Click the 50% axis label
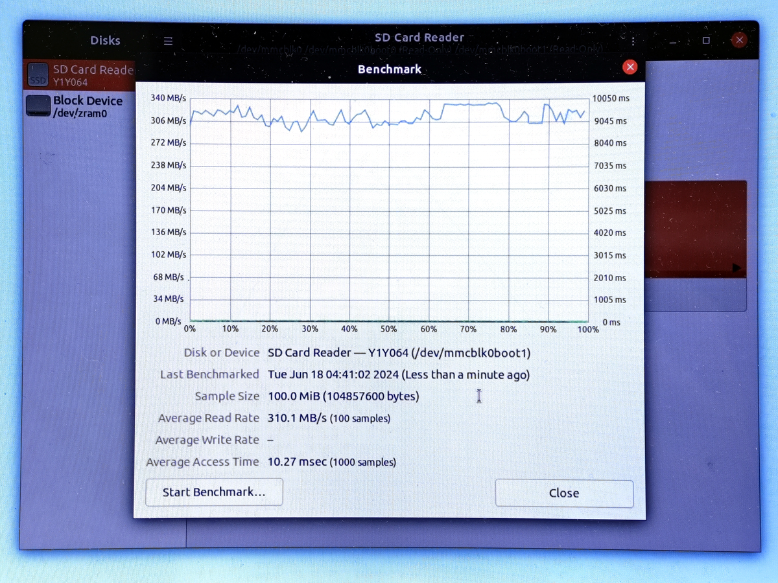The height and width of the screenshot is (583, 778). [x=389, y=329]
